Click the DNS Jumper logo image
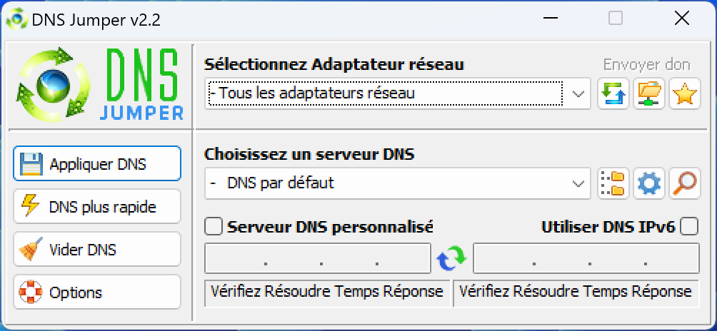The image size is (717, 331). click(100, 85)
